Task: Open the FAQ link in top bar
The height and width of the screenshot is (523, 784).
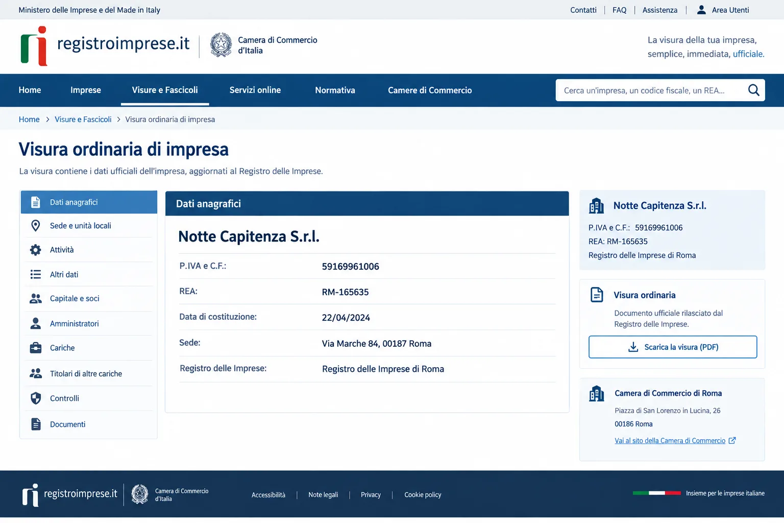Action: tap(620, 10)
